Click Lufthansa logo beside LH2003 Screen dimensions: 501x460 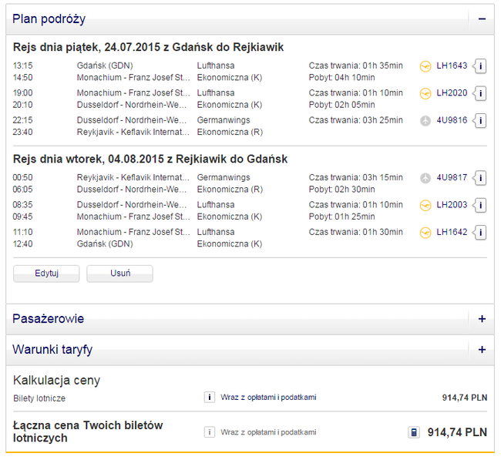coord(425,206)
